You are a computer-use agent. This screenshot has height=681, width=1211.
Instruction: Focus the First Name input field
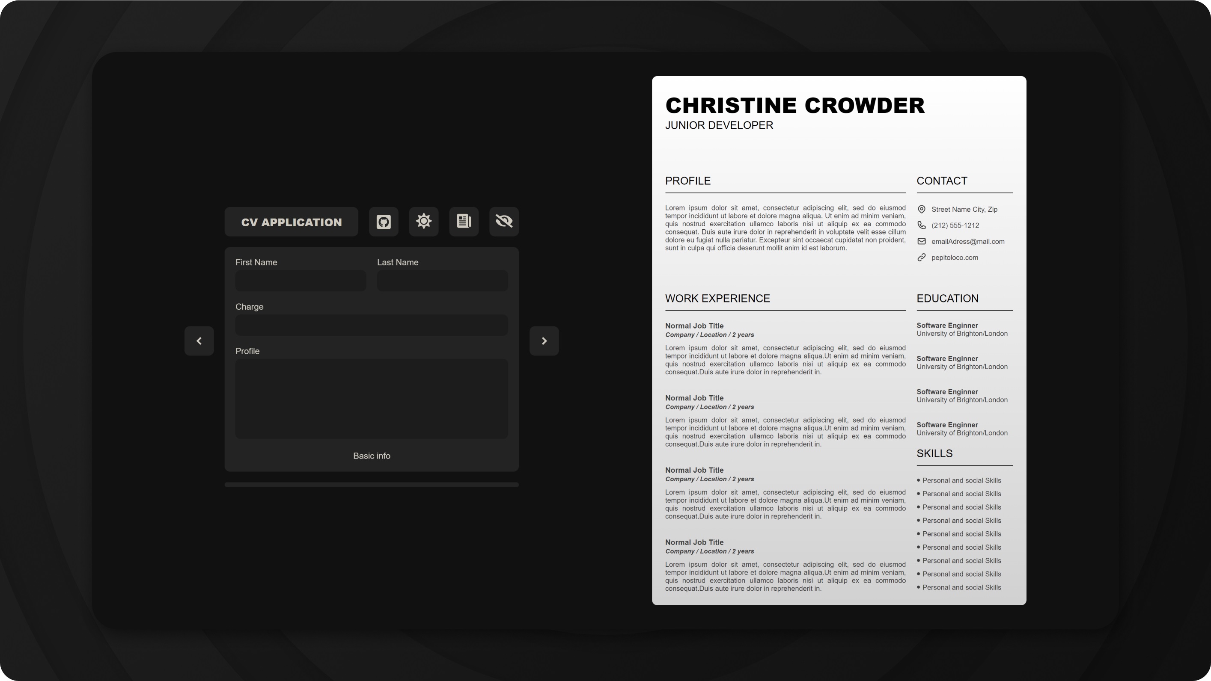pyautogui.click(x=301, y=280)
